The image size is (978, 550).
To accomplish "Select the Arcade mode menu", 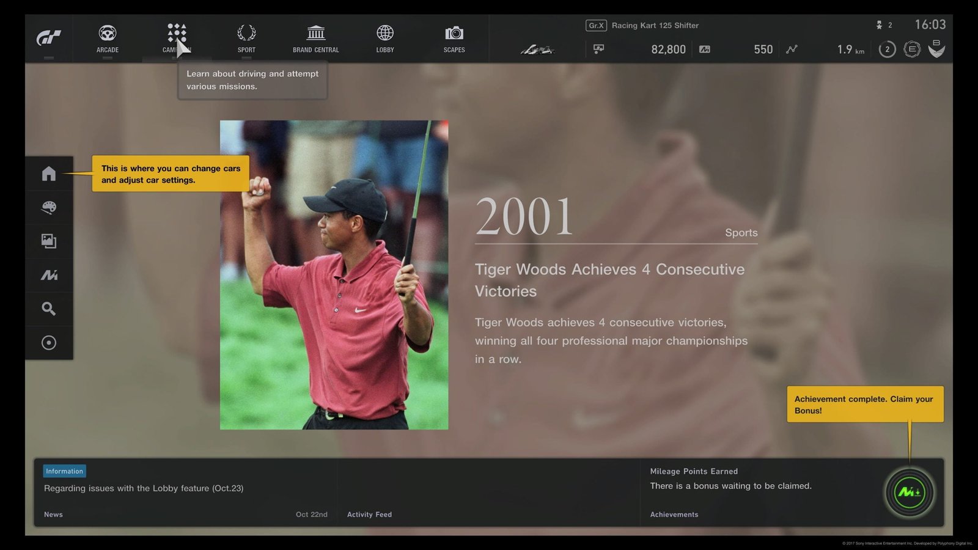I will 108,38.
